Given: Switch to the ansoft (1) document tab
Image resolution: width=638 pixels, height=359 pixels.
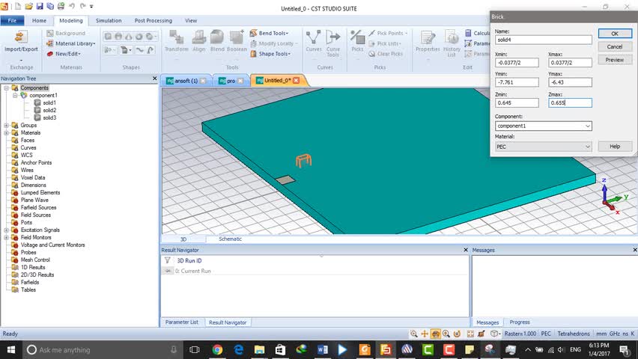Looking at the screenshot, I should coord(185,81).
